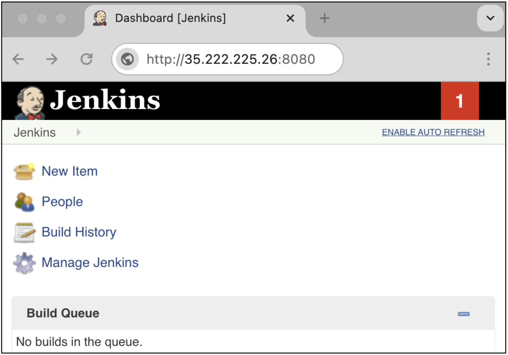Go back with browser back arrow
The width and height of the screenshot is (508, 355).
click(18, 59)
